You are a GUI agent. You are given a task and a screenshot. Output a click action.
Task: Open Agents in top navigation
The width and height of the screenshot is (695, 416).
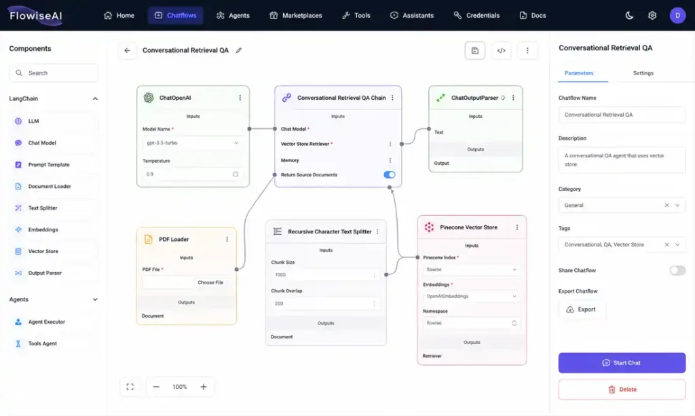pyautogui.click(x=233, y=16)
